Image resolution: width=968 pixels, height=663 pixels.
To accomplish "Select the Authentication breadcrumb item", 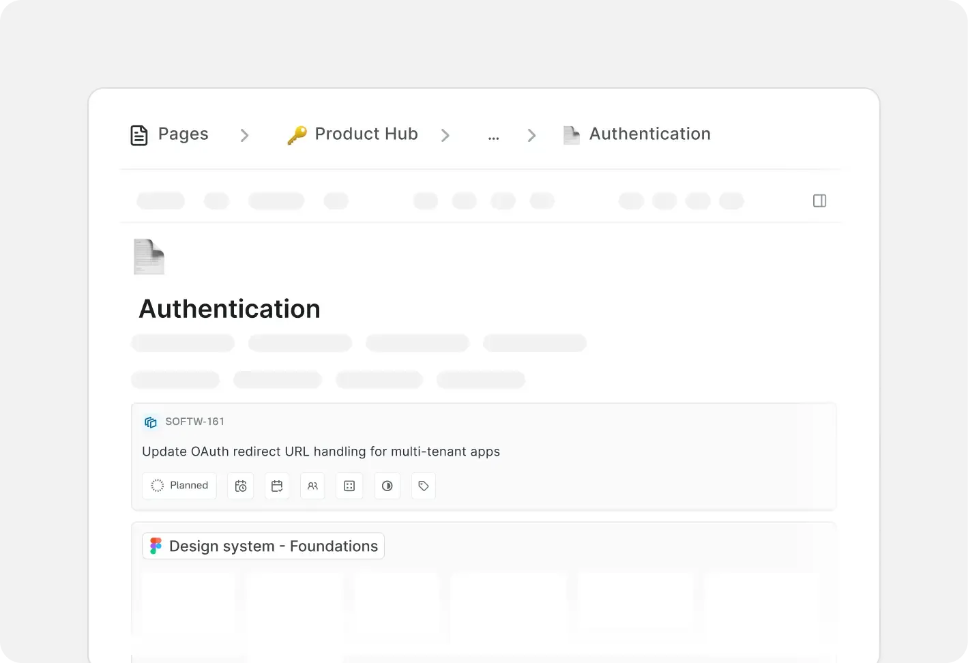I will 649,134.
